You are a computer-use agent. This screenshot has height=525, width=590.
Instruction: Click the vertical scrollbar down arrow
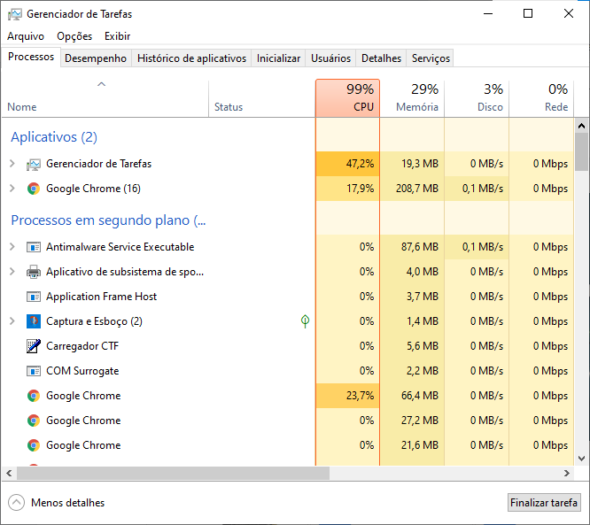pos(582,459)
